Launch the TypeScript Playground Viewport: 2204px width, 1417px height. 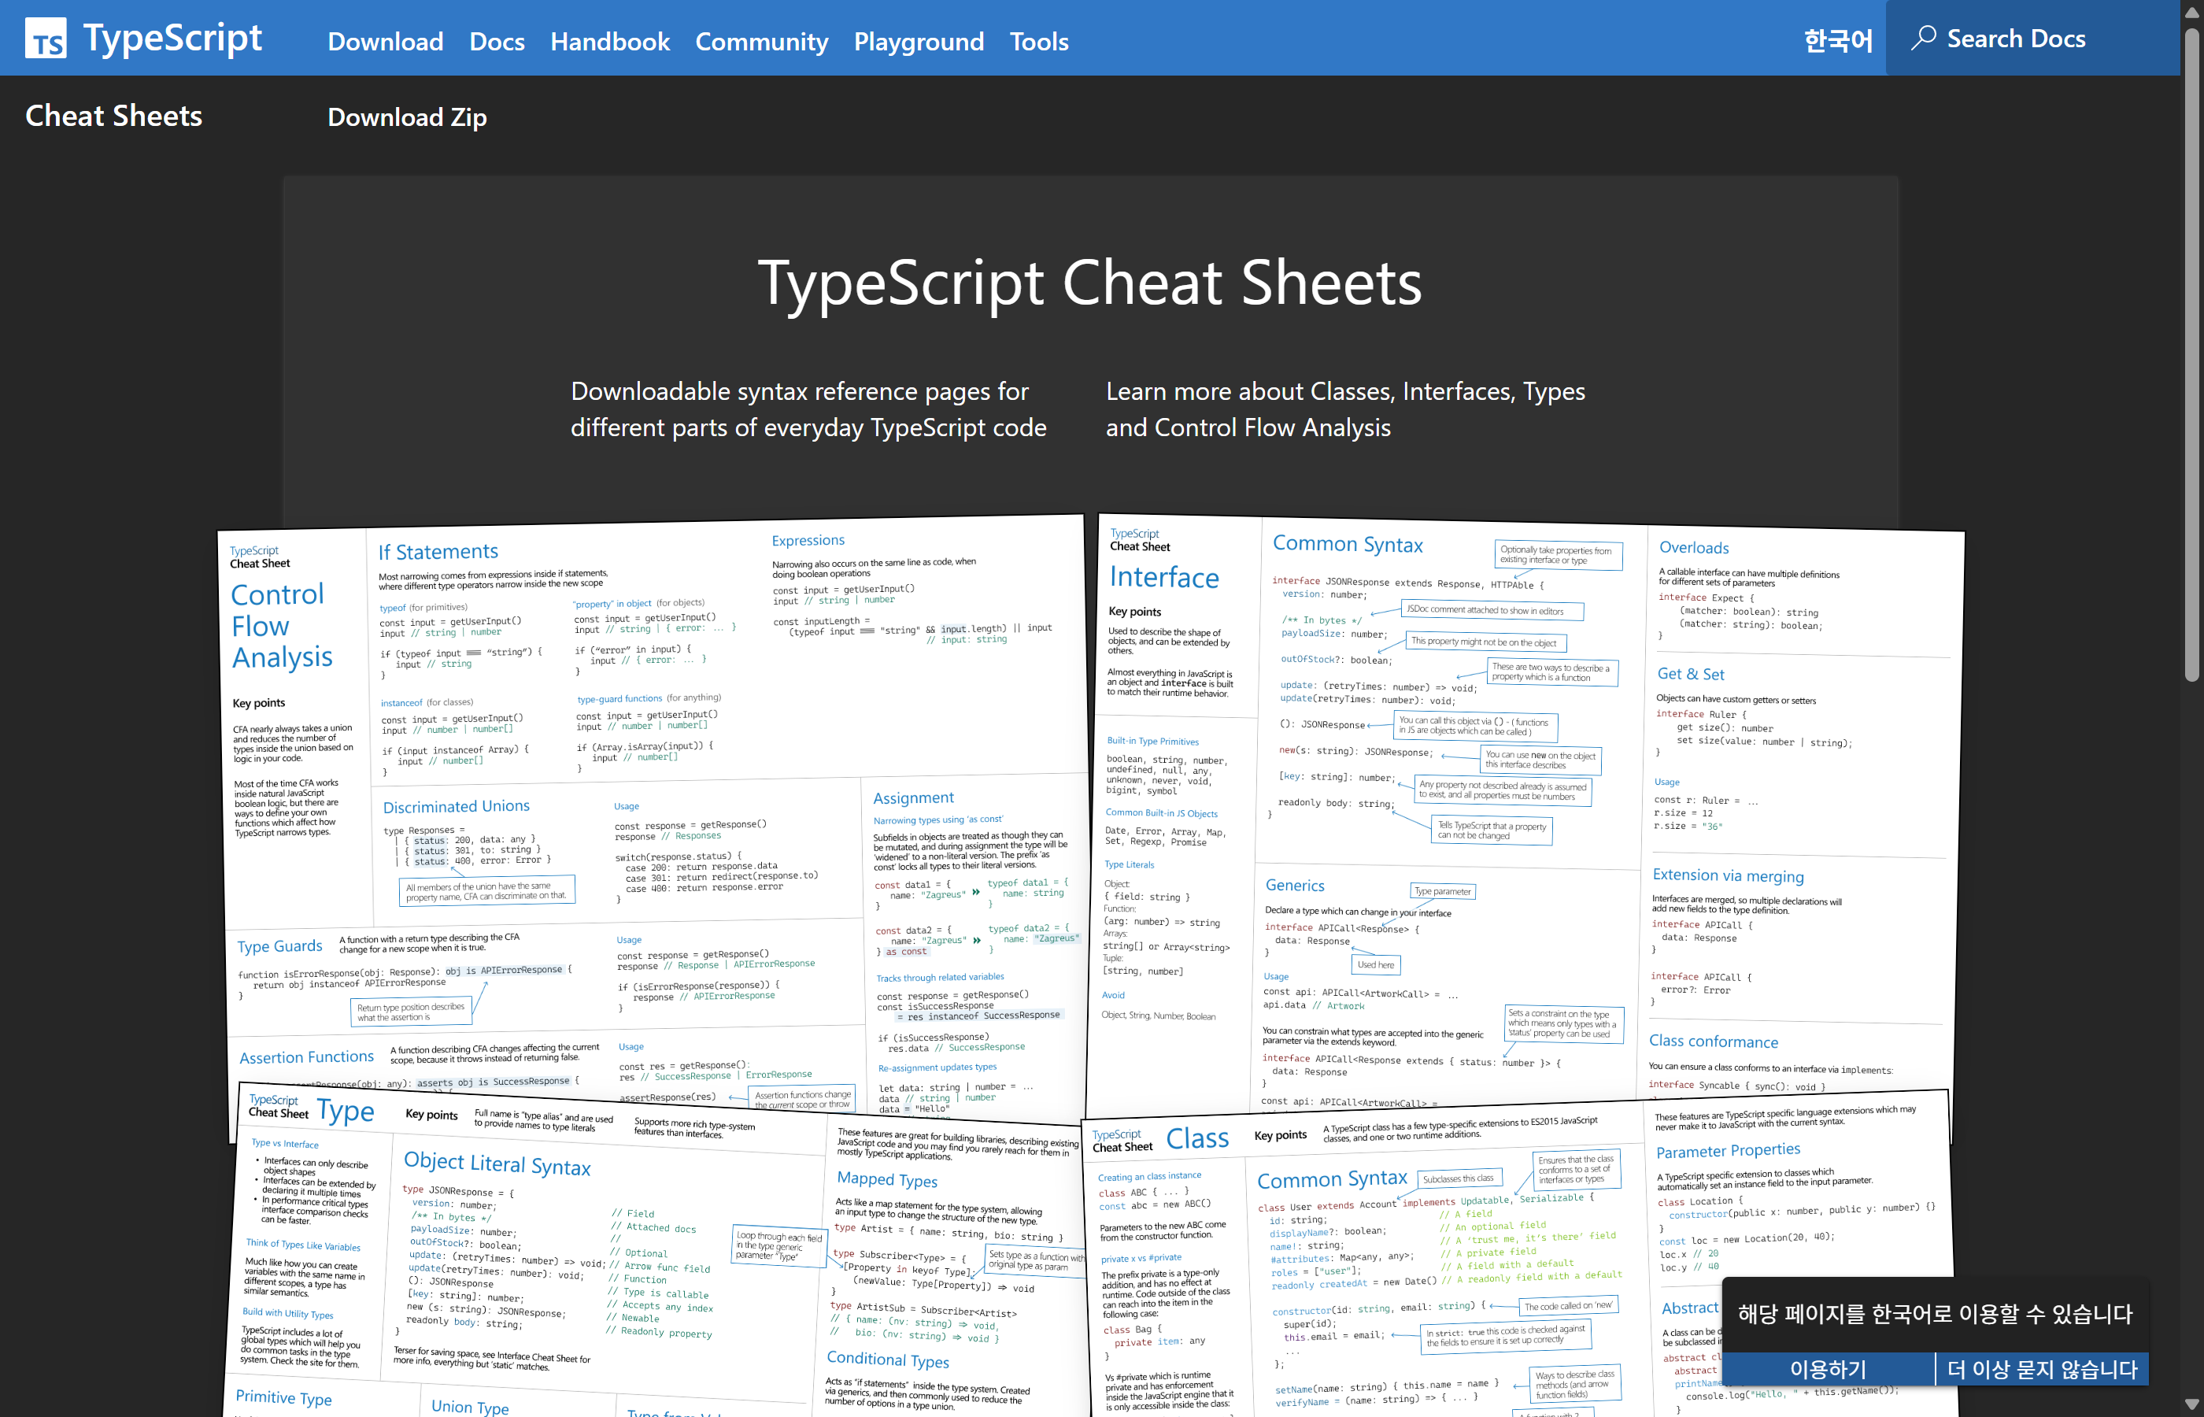pos(918,42)
